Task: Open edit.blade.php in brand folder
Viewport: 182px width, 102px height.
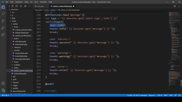Action: pyautogui.click(x=20, y=41)
